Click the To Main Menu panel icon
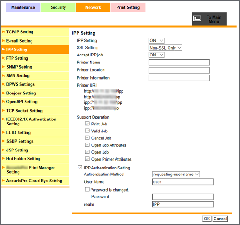This screenshot has width=240, height=225. pyautogui.click(x=197, y=19)
